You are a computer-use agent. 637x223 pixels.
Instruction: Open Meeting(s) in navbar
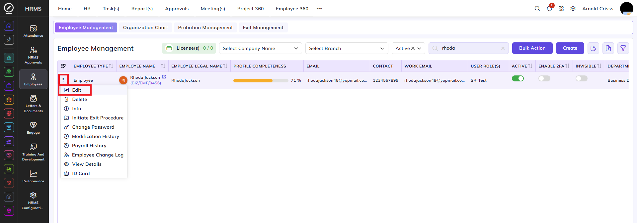[x=213, y=9]
